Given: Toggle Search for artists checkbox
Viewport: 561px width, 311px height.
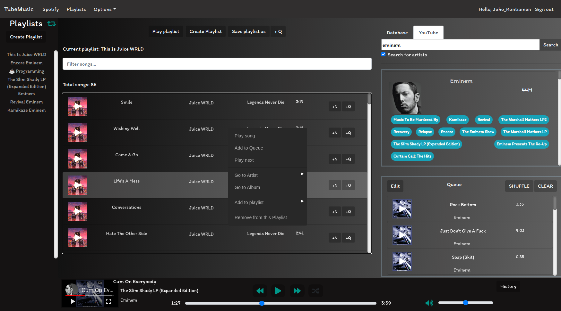Looking at the screenshot, I should (x=384, y=54).
